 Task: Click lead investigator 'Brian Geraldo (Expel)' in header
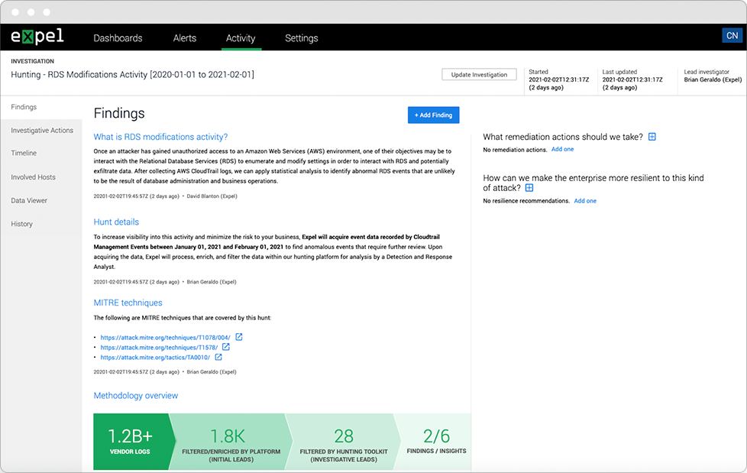tap(713, 79)
